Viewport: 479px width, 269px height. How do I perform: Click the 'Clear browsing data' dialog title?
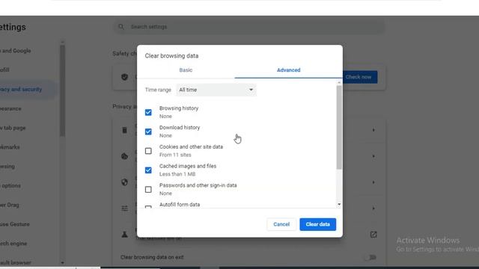(x=171, y=56)
